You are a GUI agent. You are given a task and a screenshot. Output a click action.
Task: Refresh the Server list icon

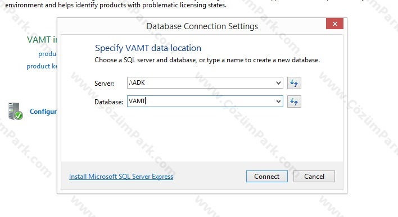[294, 83]
